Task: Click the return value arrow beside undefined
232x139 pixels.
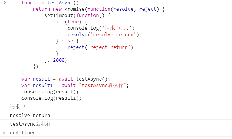Action: [x=5, y=133]
